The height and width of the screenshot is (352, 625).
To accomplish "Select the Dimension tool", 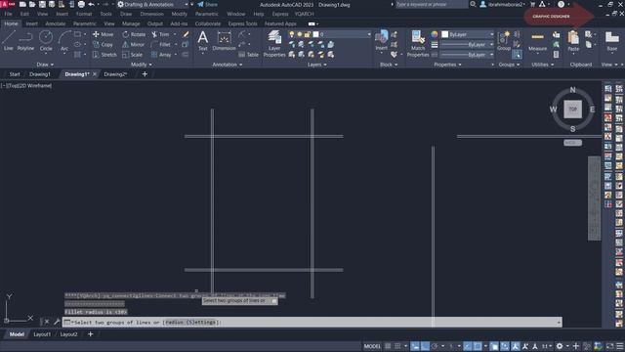I will coord(224,41).
